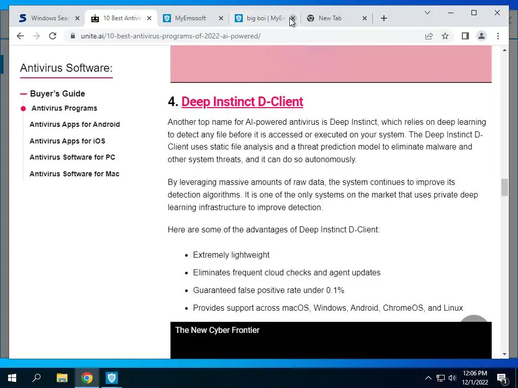The width and height of the screenshot is (518, 388).
Task: Open volume control tray icon
Action: tap(452, 378)
